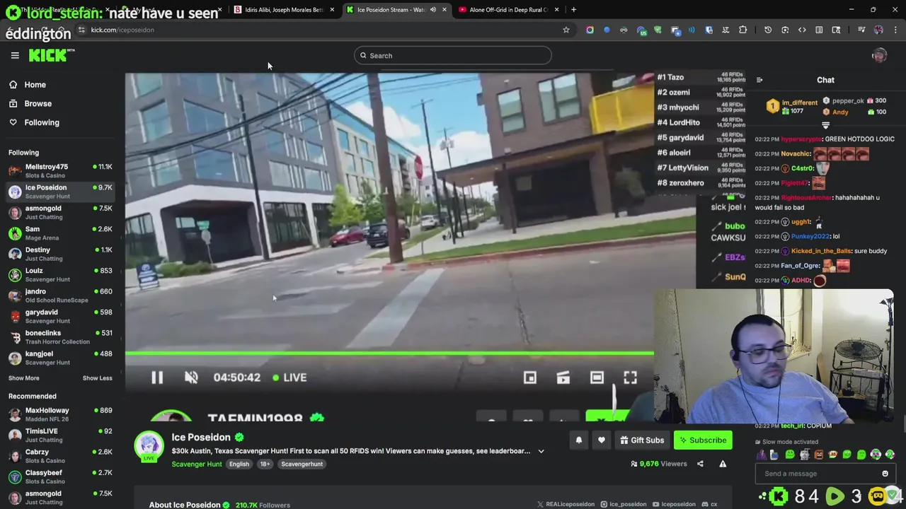Click the English language tag
The width and height of the screenshot is (906, 509).
pos(239,464)
